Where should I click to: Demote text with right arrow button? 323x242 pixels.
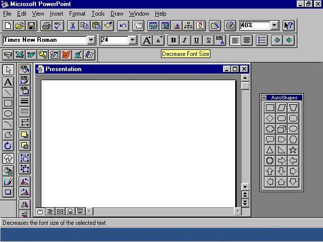289,40
